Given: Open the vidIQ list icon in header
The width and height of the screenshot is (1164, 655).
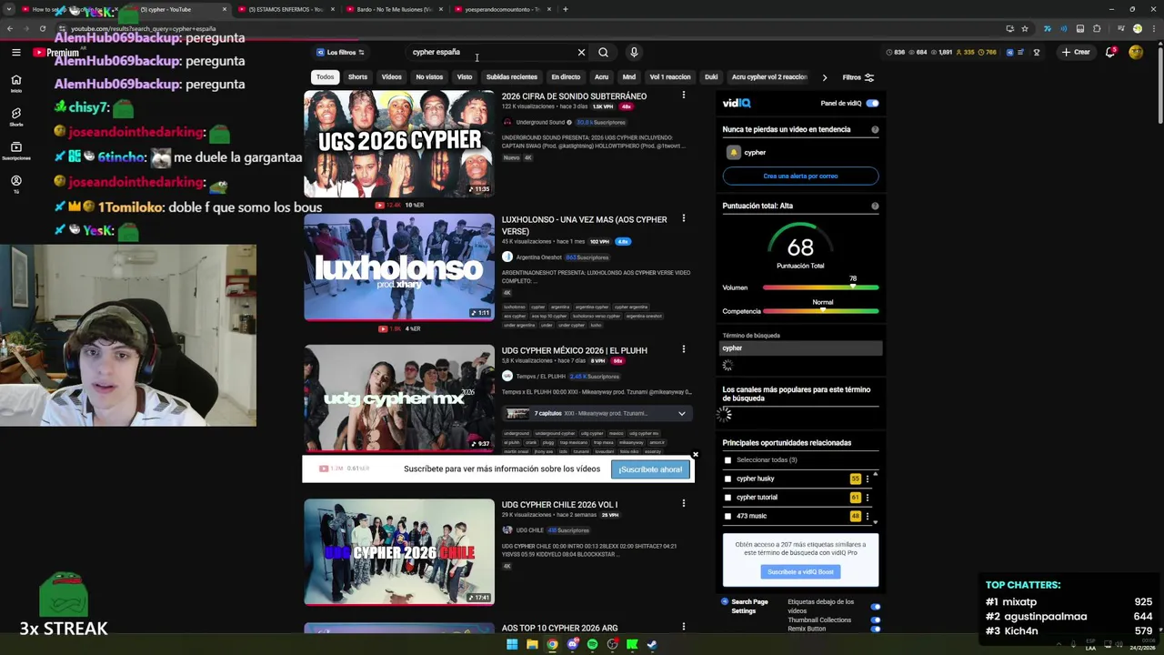Looking at the screenshot, I should pos(1021,52).
